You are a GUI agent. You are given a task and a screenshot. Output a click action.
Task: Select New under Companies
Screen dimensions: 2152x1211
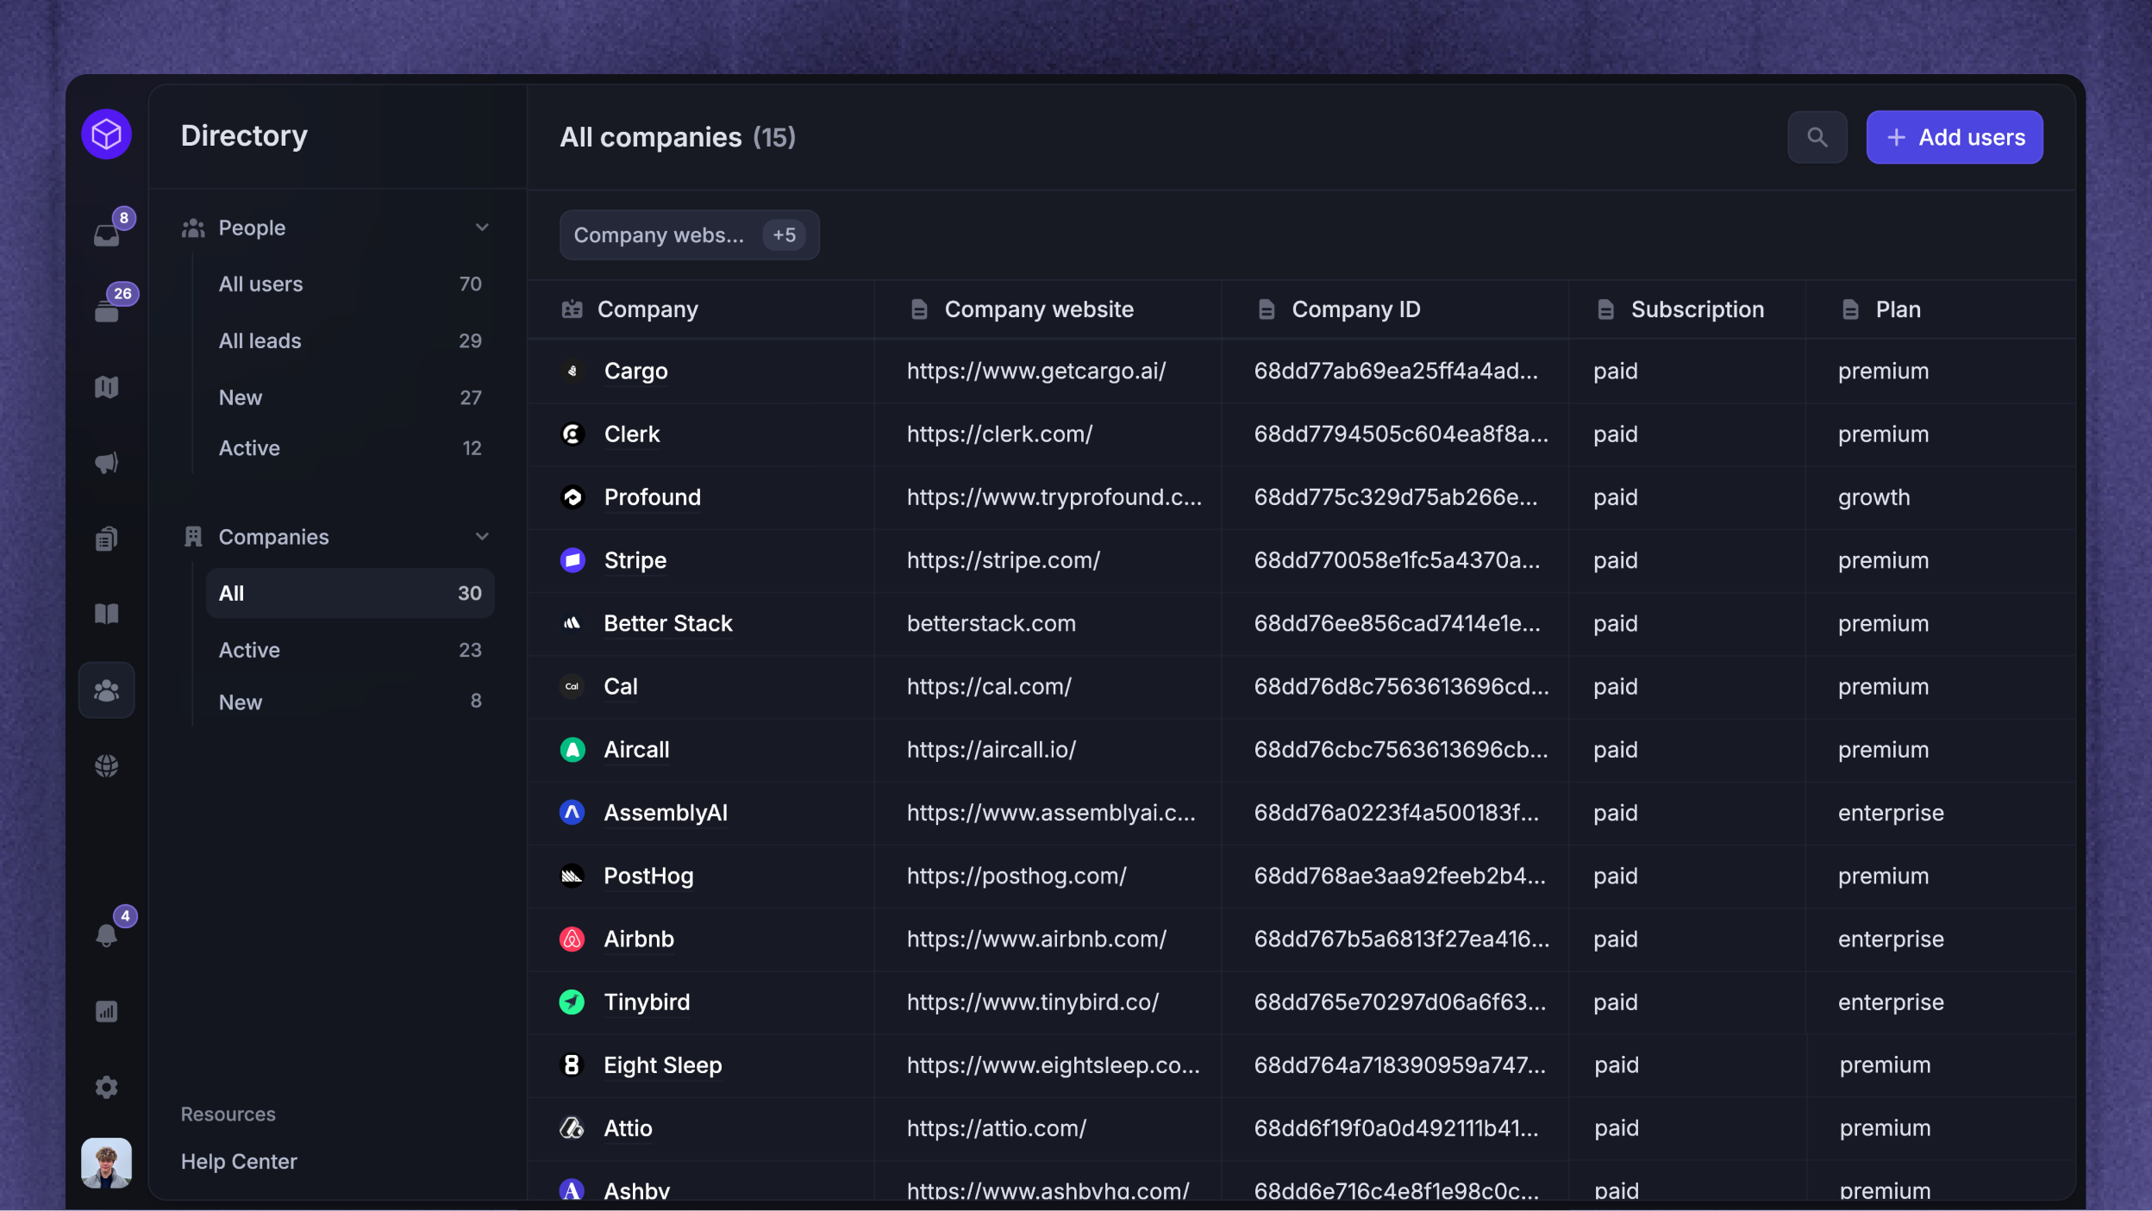coord(349,702)
